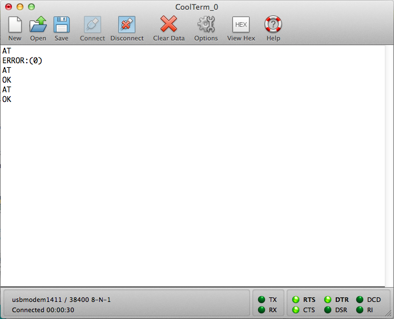Click the green zoom window button

click(31, 6)
